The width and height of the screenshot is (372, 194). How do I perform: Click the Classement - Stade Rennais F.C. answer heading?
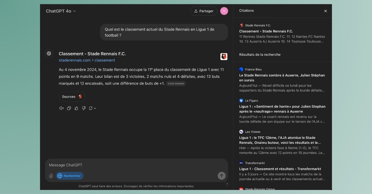click(x=92, y=54)
